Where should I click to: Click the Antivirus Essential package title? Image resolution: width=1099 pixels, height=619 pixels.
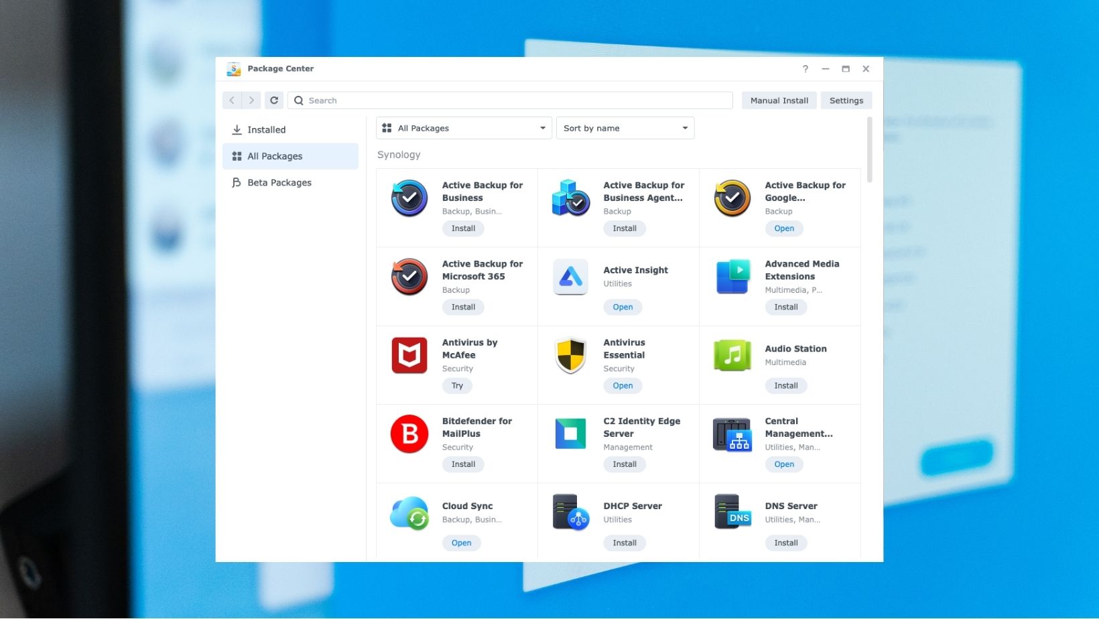tap(624, 349)
